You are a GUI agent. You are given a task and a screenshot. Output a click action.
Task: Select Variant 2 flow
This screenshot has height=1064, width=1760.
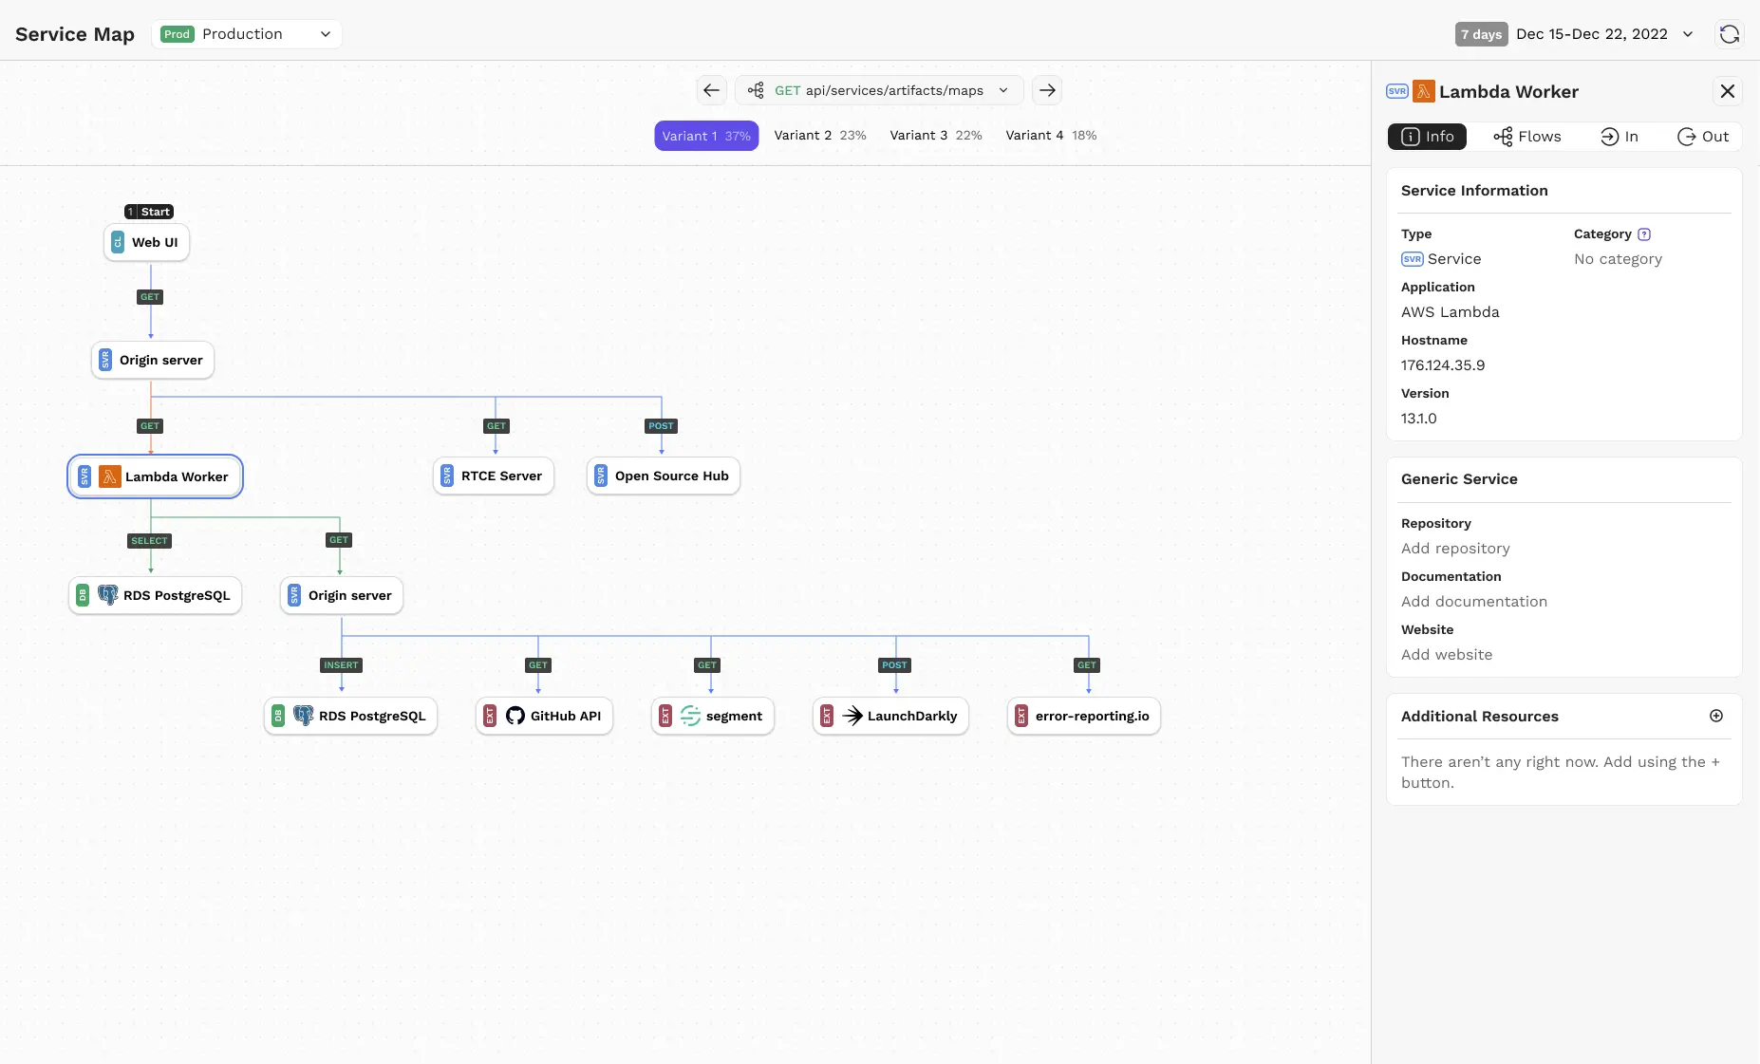click(819, 135)
